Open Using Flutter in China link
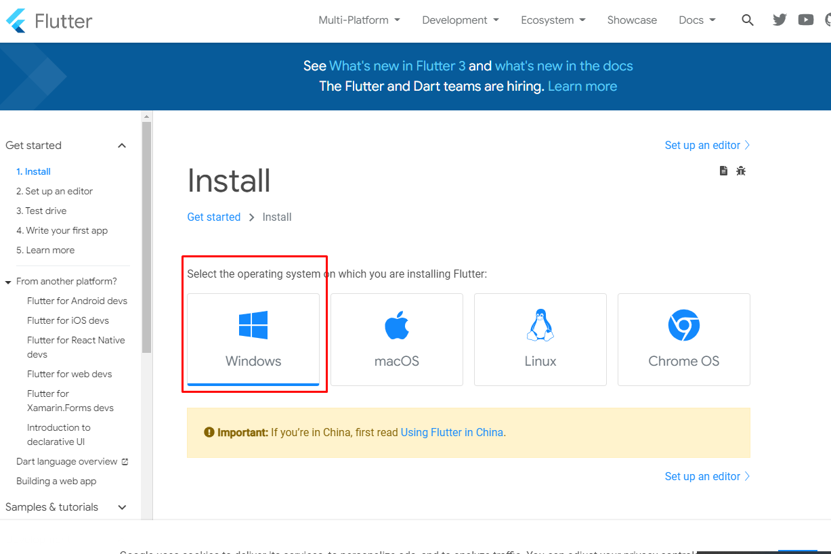 click(452, 432)
